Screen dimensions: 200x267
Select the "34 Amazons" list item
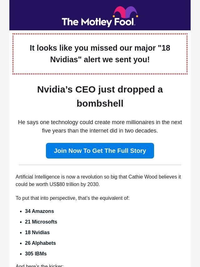(x=39, y=211)
